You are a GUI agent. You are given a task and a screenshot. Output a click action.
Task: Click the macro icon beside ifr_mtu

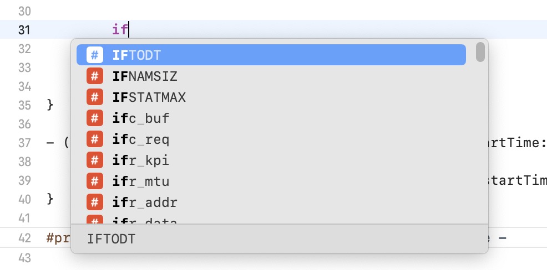(x=94, y=181)
